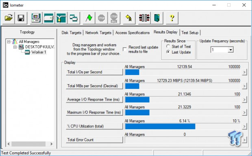Open test configuration file icon
This screenshot has height=156, width=252.
[9, 18]
